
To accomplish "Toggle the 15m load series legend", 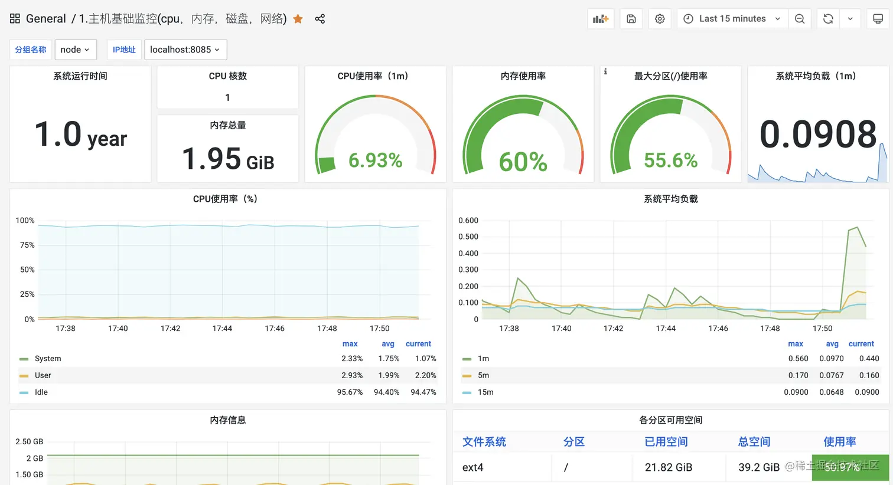I will pyautogui.click(x=485, y=392).
